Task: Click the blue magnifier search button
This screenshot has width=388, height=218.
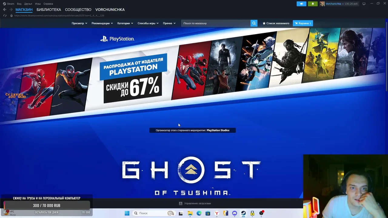Action: (254, 23)
